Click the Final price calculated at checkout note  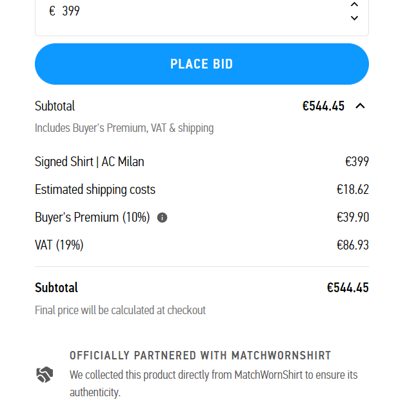(120, 310)
